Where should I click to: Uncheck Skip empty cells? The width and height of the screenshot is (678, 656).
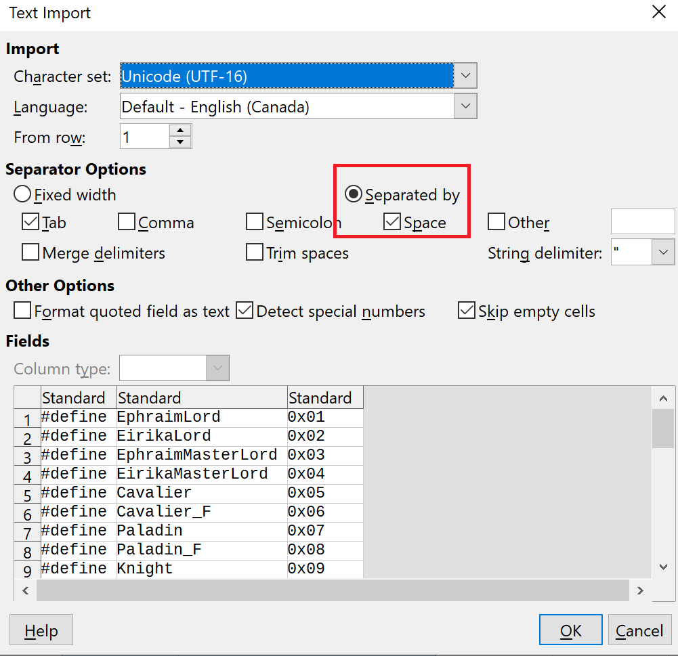467,310
